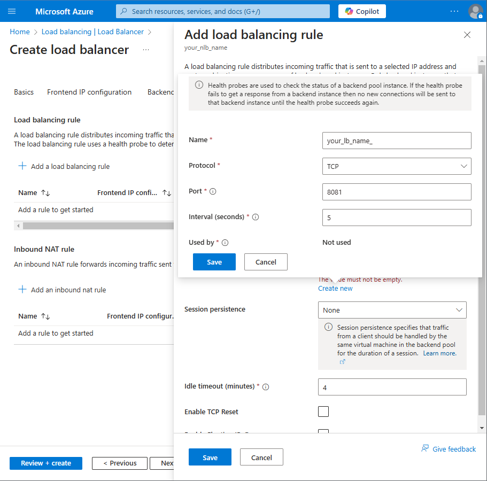Switch to the Basics tab

24,92
